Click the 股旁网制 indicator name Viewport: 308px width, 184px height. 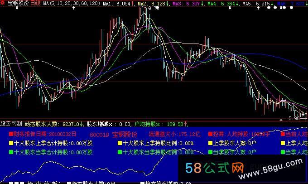pyautogui.click(x=11, y=124)
